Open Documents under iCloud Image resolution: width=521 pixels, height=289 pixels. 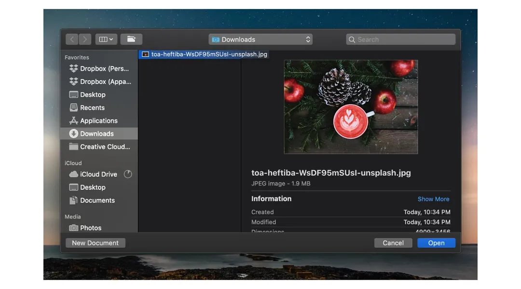(99, 200)
